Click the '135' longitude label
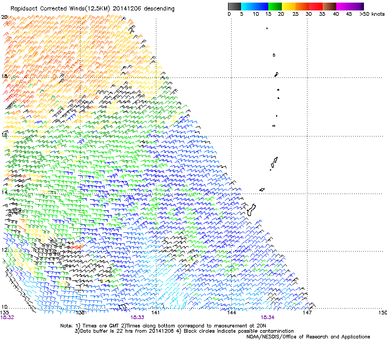387x340 pixels. (x=5, y=313)
